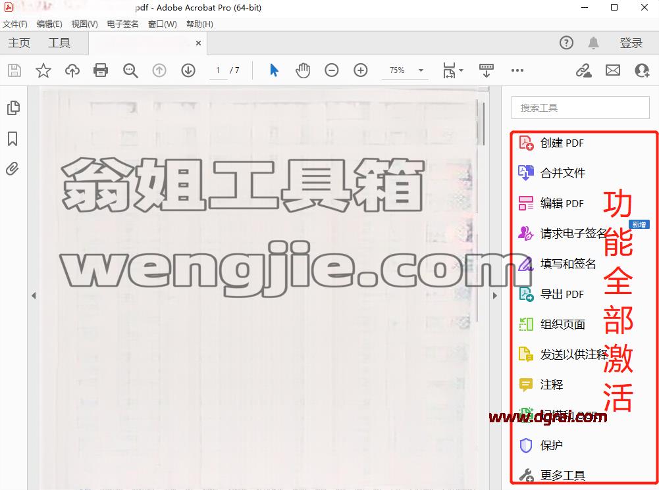Send file by email envelope icon
The width and height of the screenshot is (659, 490).
click(x=613, y=70)
